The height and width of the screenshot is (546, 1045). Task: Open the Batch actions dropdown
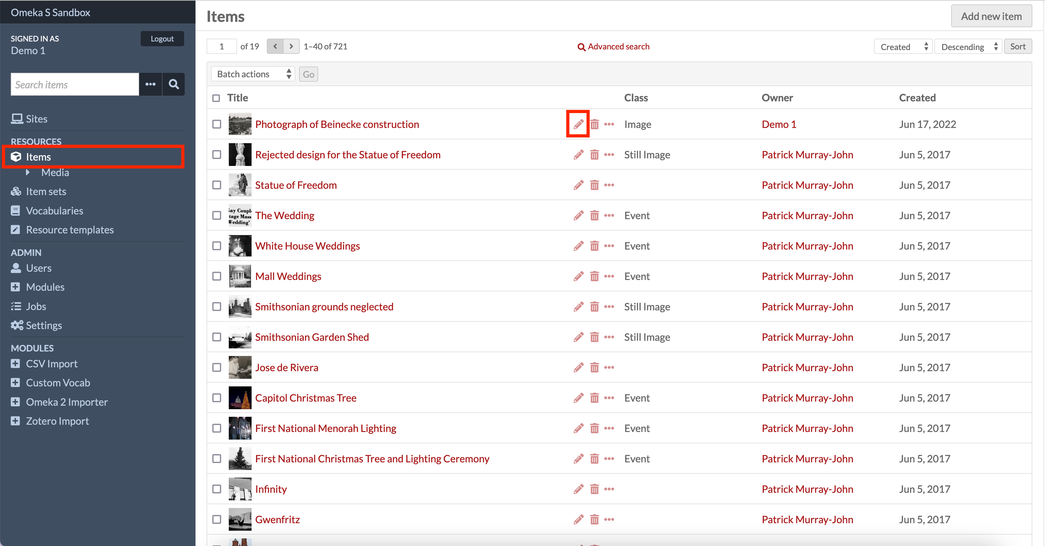(253, 74)
